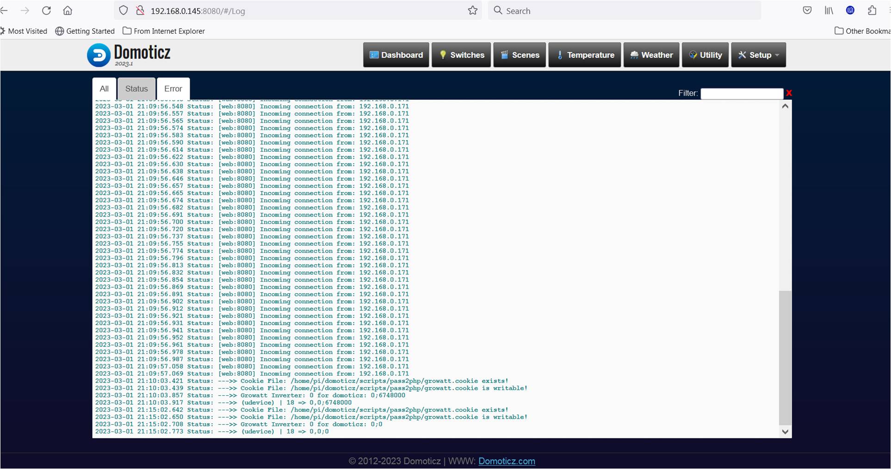Click the browser Search box
Viewport: 891px width, 469px height.
[625, 10]
